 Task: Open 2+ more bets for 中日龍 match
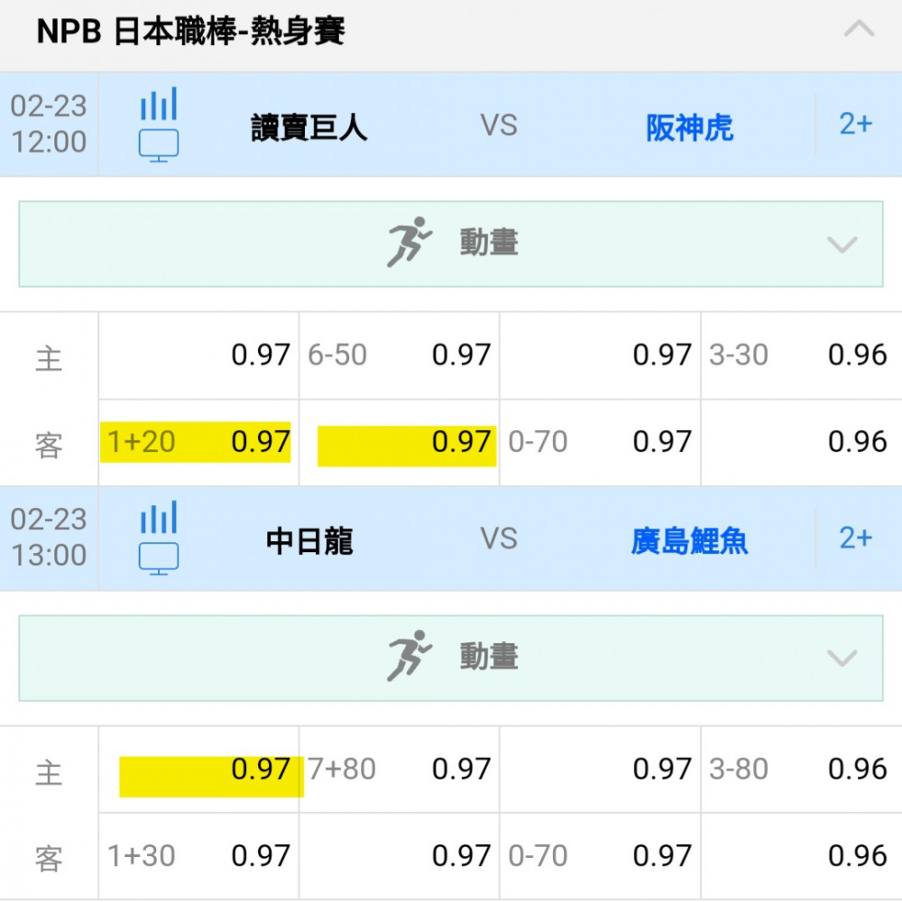point(855,538)
